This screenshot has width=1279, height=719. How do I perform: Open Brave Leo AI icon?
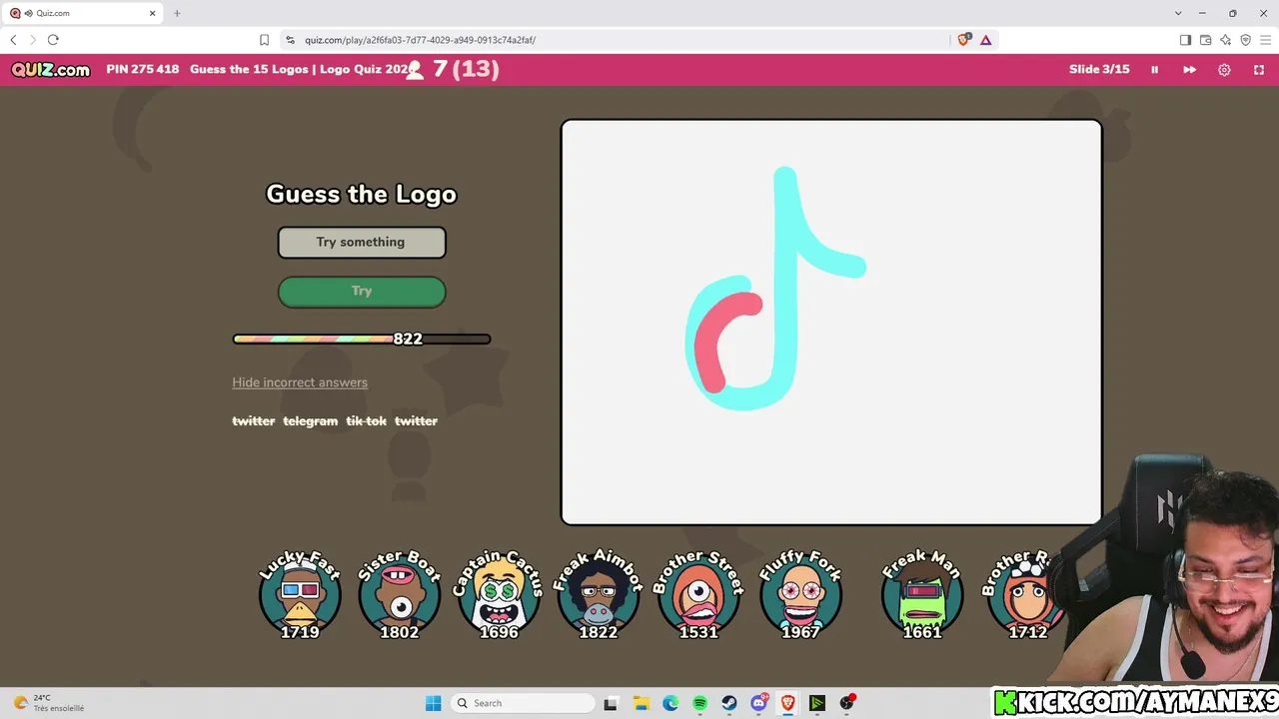[x=1225, y=40]
